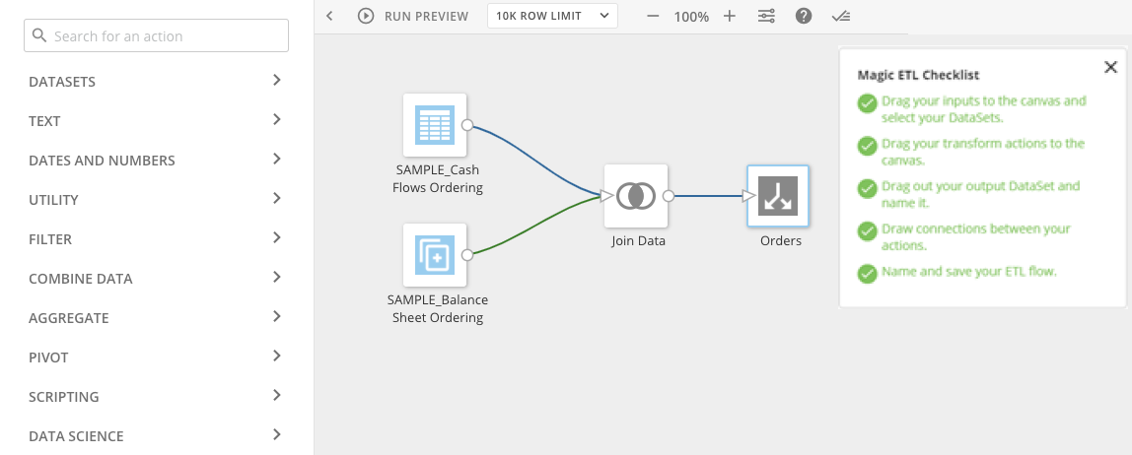
Task: Select the Orders output DataSet node
Action: point(778,196)
